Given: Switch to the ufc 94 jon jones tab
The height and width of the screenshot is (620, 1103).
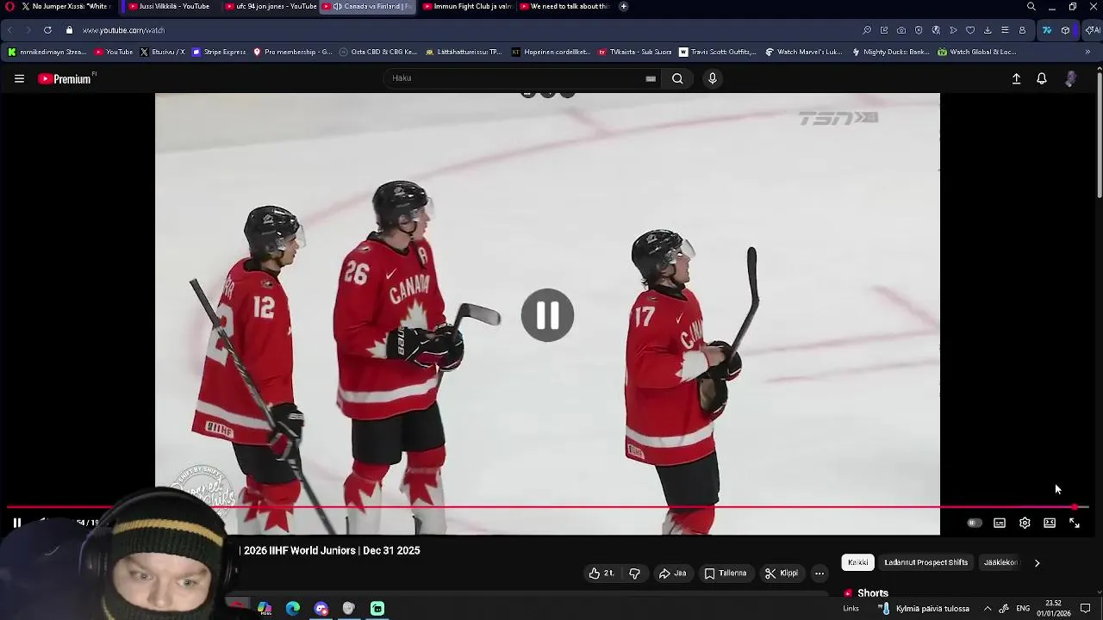Looking at the screenshot, I should 271,6.
